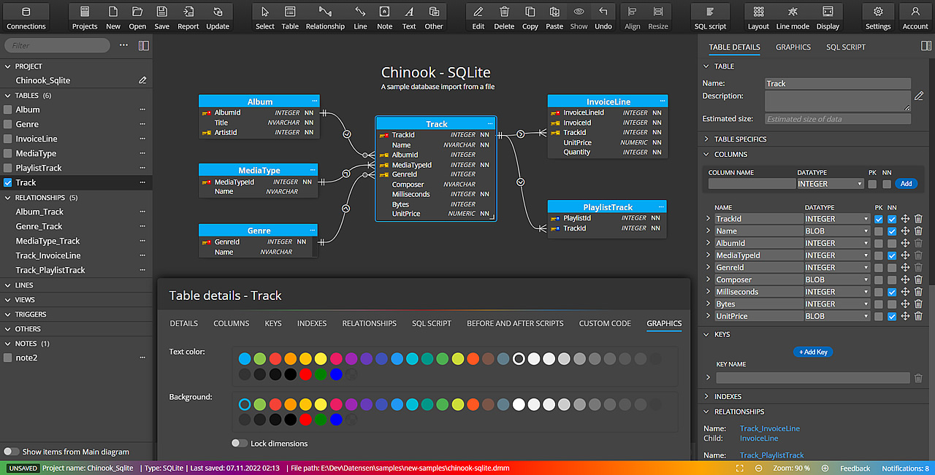The image size is (935, 475).
Task: Click the project name edit pencil icon
Action: [x=142, y=80]
